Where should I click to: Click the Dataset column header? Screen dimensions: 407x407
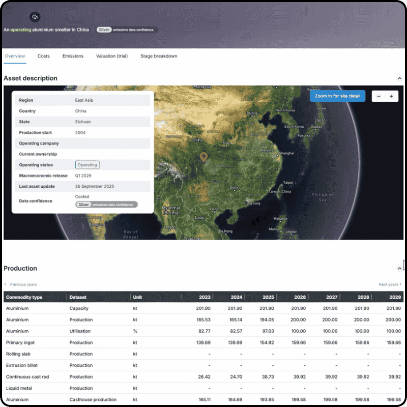click(78, 297)
